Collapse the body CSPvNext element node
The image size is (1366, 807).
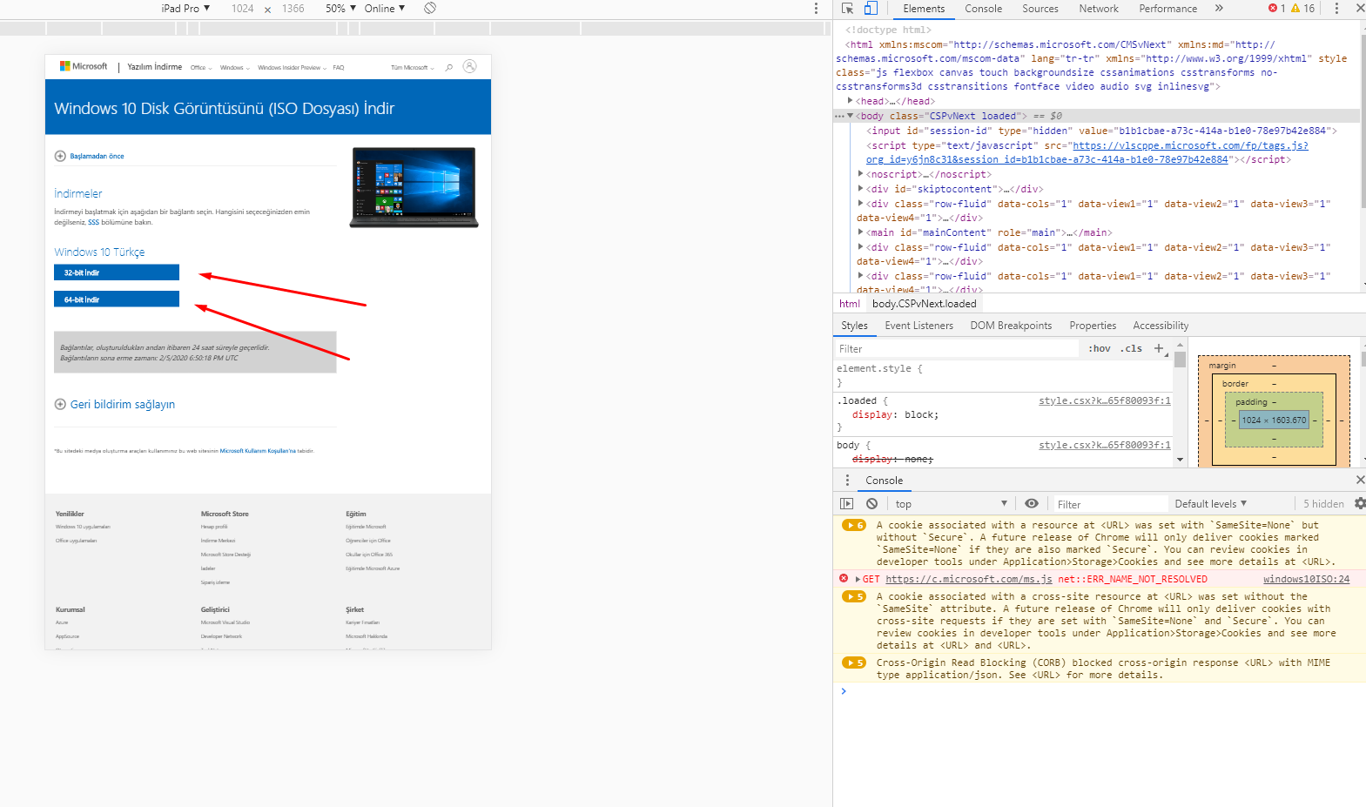(x=851, y=116)
